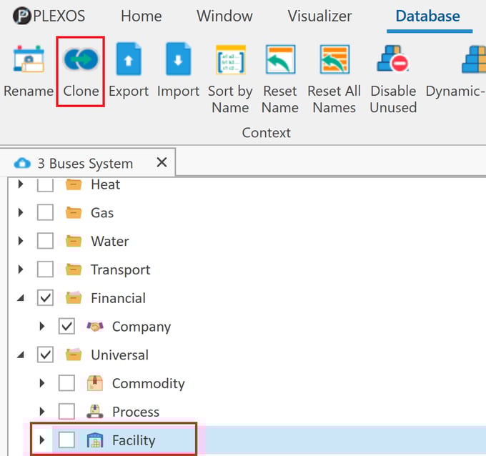
Task: Enable the Gas folder checkbox
Action: click(x=45, y=213)
